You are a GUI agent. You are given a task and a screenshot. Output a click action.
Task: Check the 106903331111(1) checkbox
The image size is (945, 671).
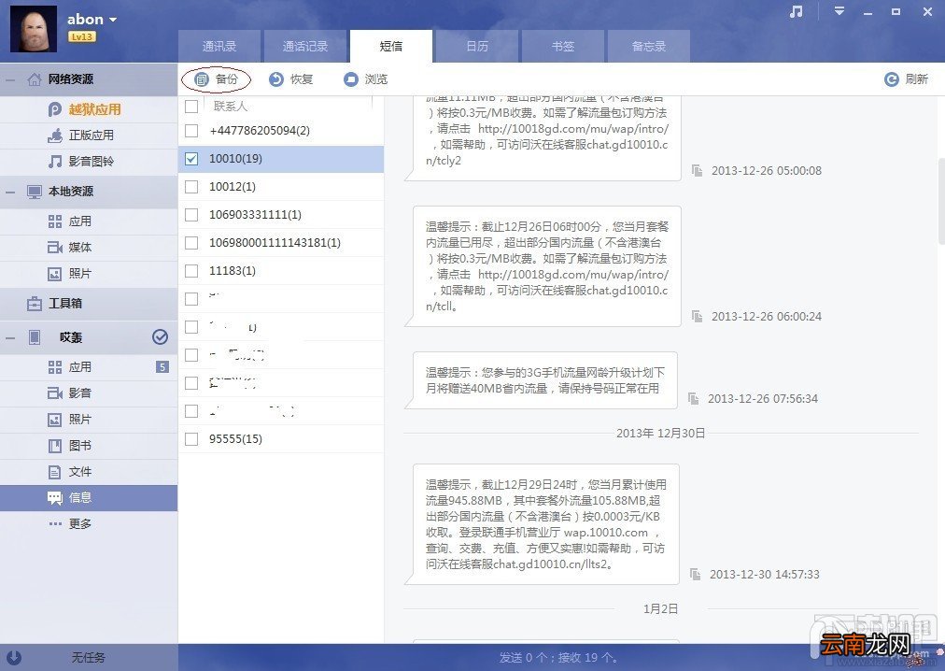(x=191, y=214)
